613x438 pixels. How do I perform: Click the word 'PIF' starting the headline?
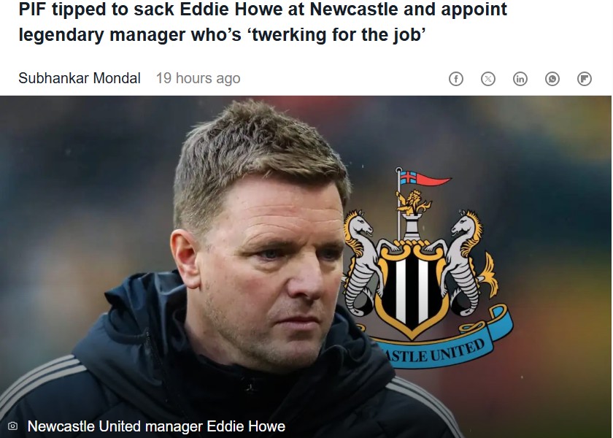pos(33,9)
